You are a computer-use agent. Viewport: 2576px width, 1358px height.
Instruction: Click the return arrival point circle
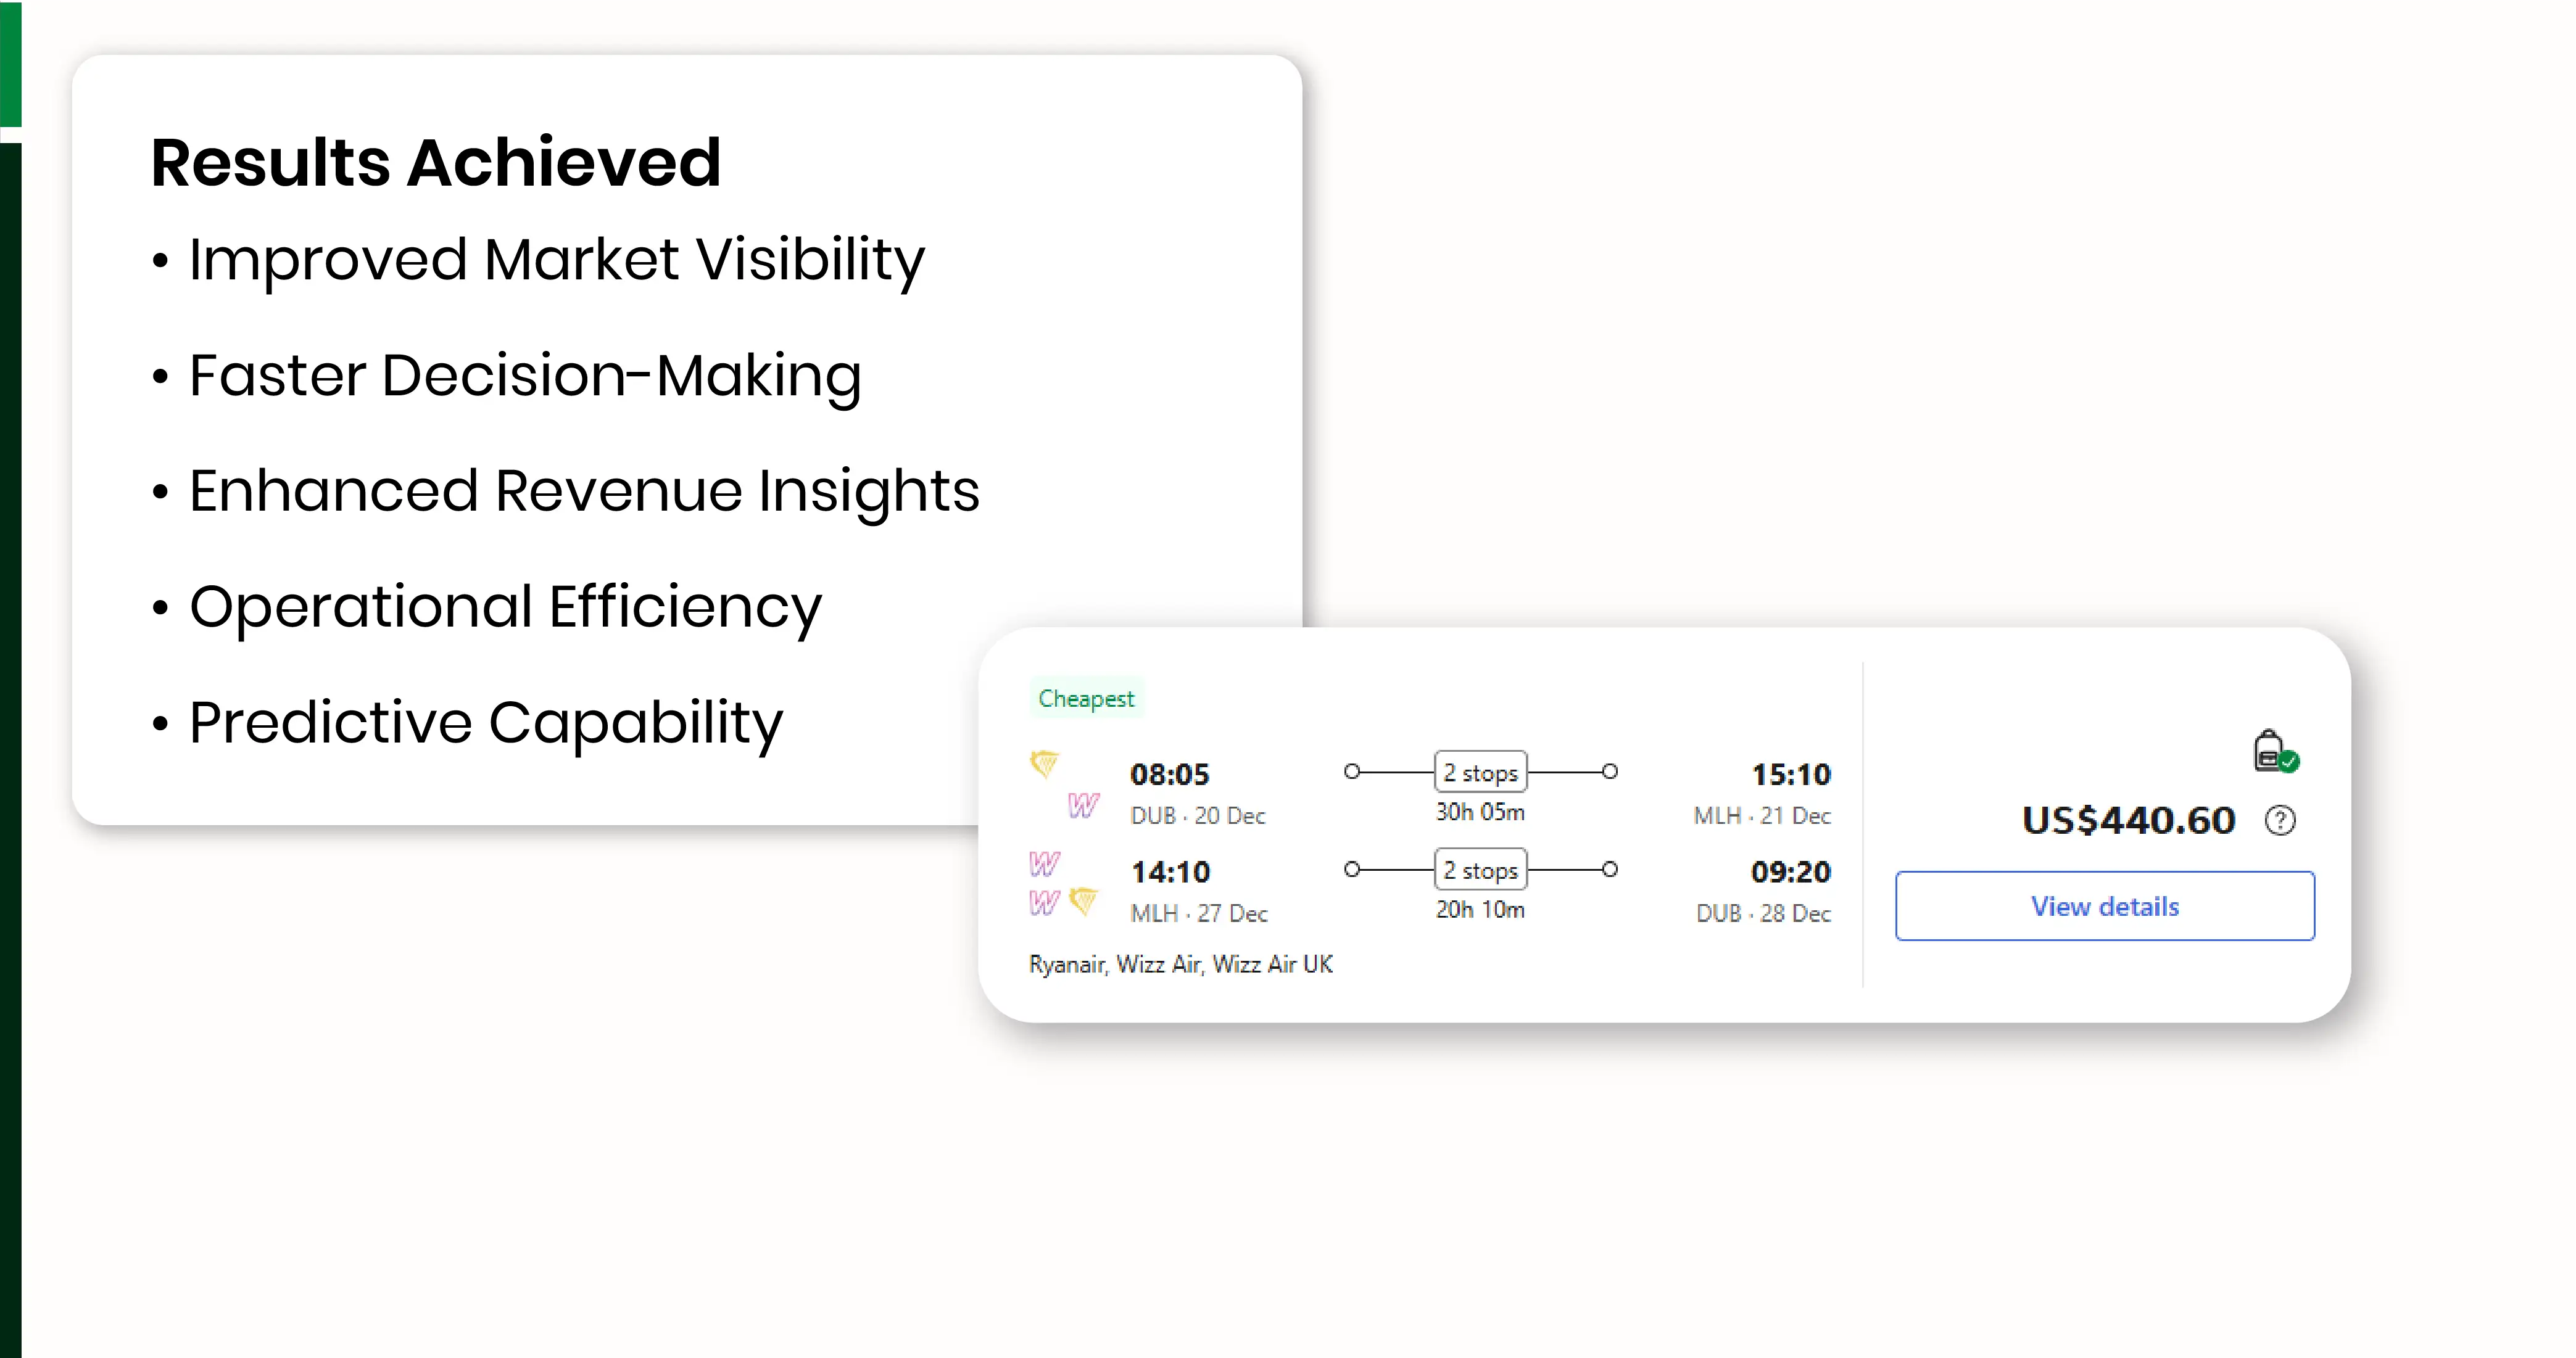[1610, 870]
